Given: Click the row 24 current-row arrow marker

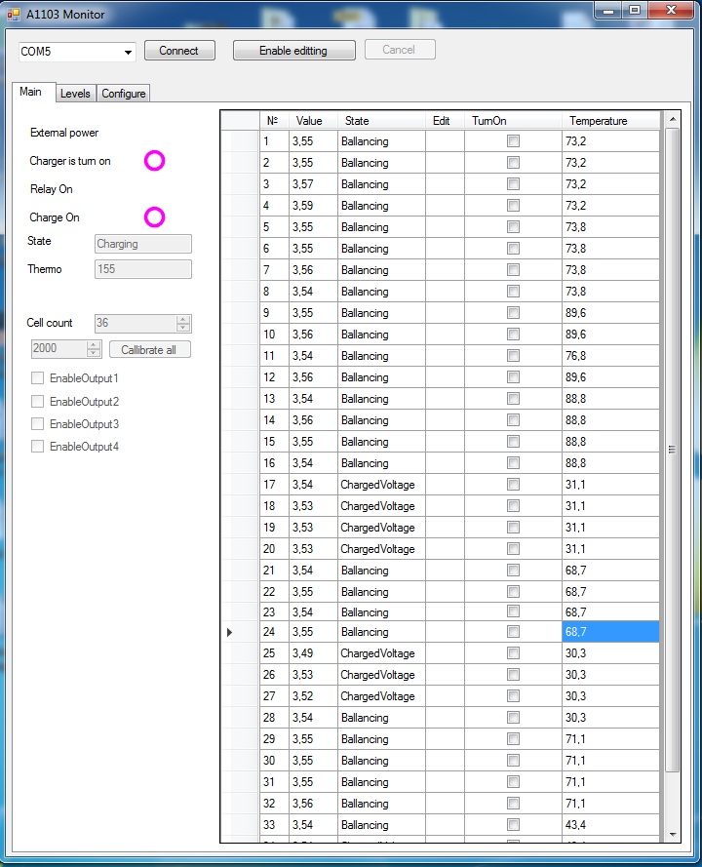Looking at the screenshot, I should 230,632.
